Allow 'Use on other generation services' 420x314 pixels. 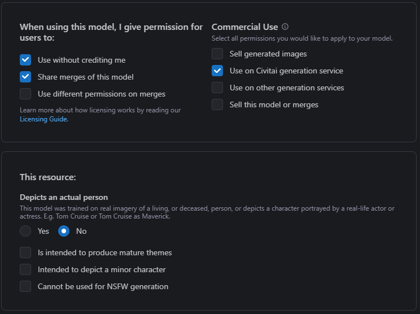click(217, 88)
